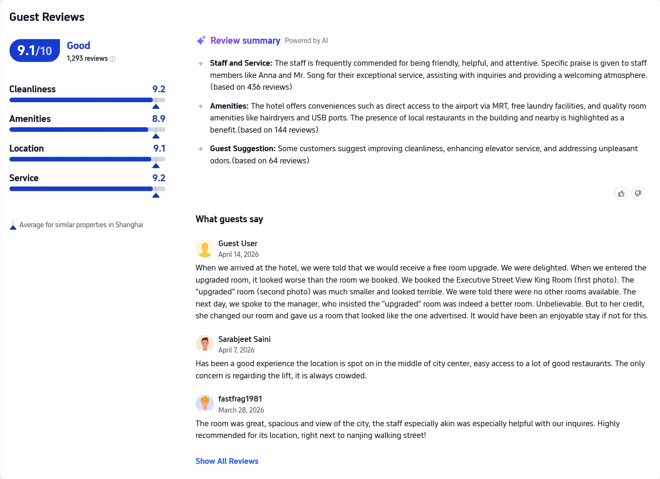Click the Cleanliness rating bar
Screen dimensions: 660x479
coord(87,100)
